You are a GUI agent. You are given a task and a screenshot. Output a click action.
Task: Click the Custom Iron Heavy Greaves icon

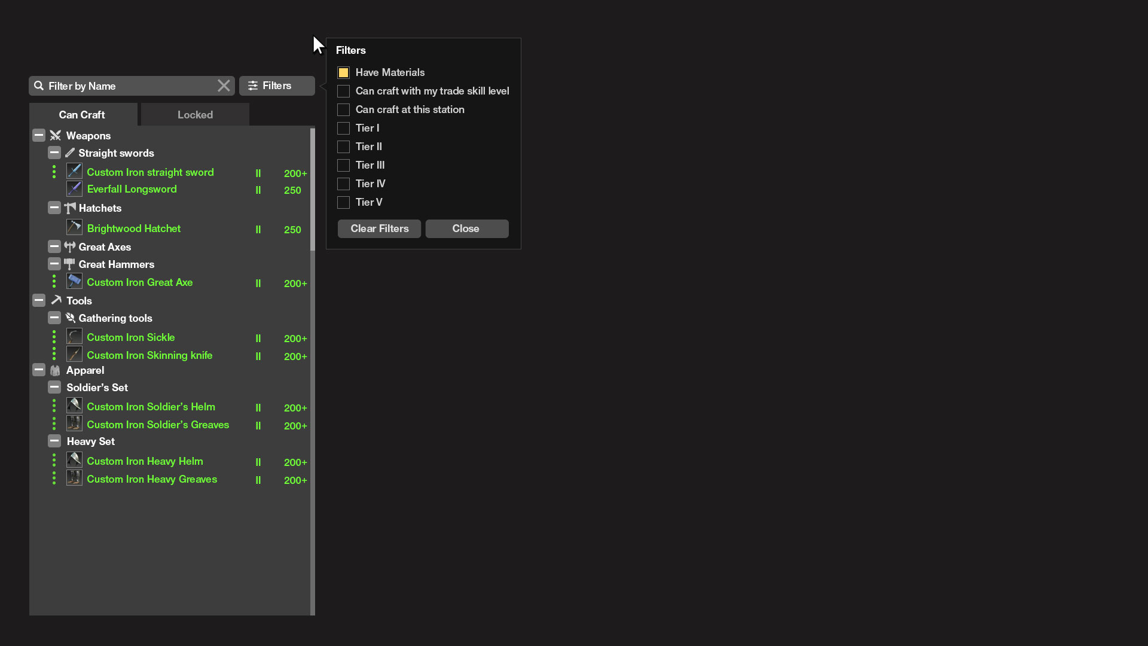pyautogui.click(x=74, y=479)
